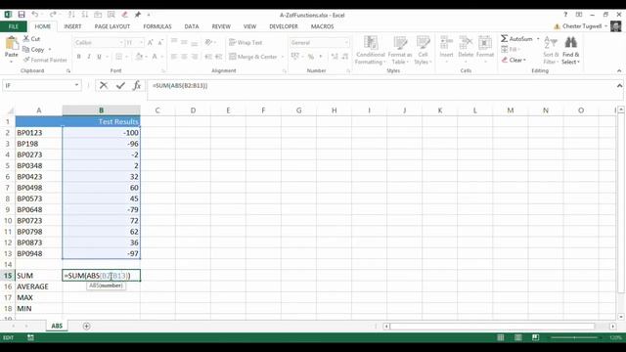Open Find & Select binoculars

(x=570, y=50)
